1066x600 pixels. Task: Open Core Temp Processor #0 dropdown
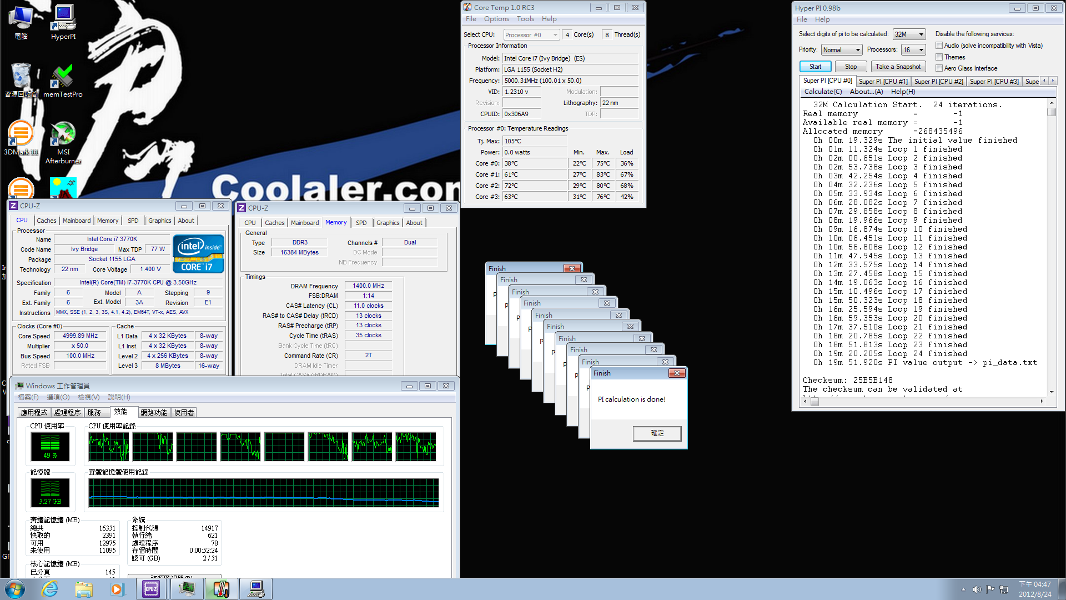click(x=531, y=35)
